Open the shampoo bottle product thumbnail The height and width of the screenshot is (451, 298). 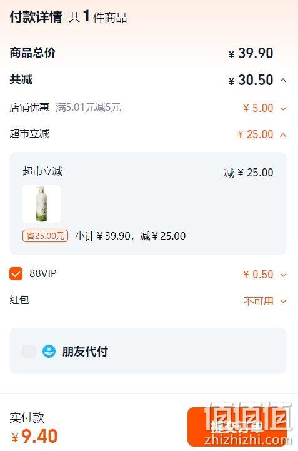click(x=42, y=204)
